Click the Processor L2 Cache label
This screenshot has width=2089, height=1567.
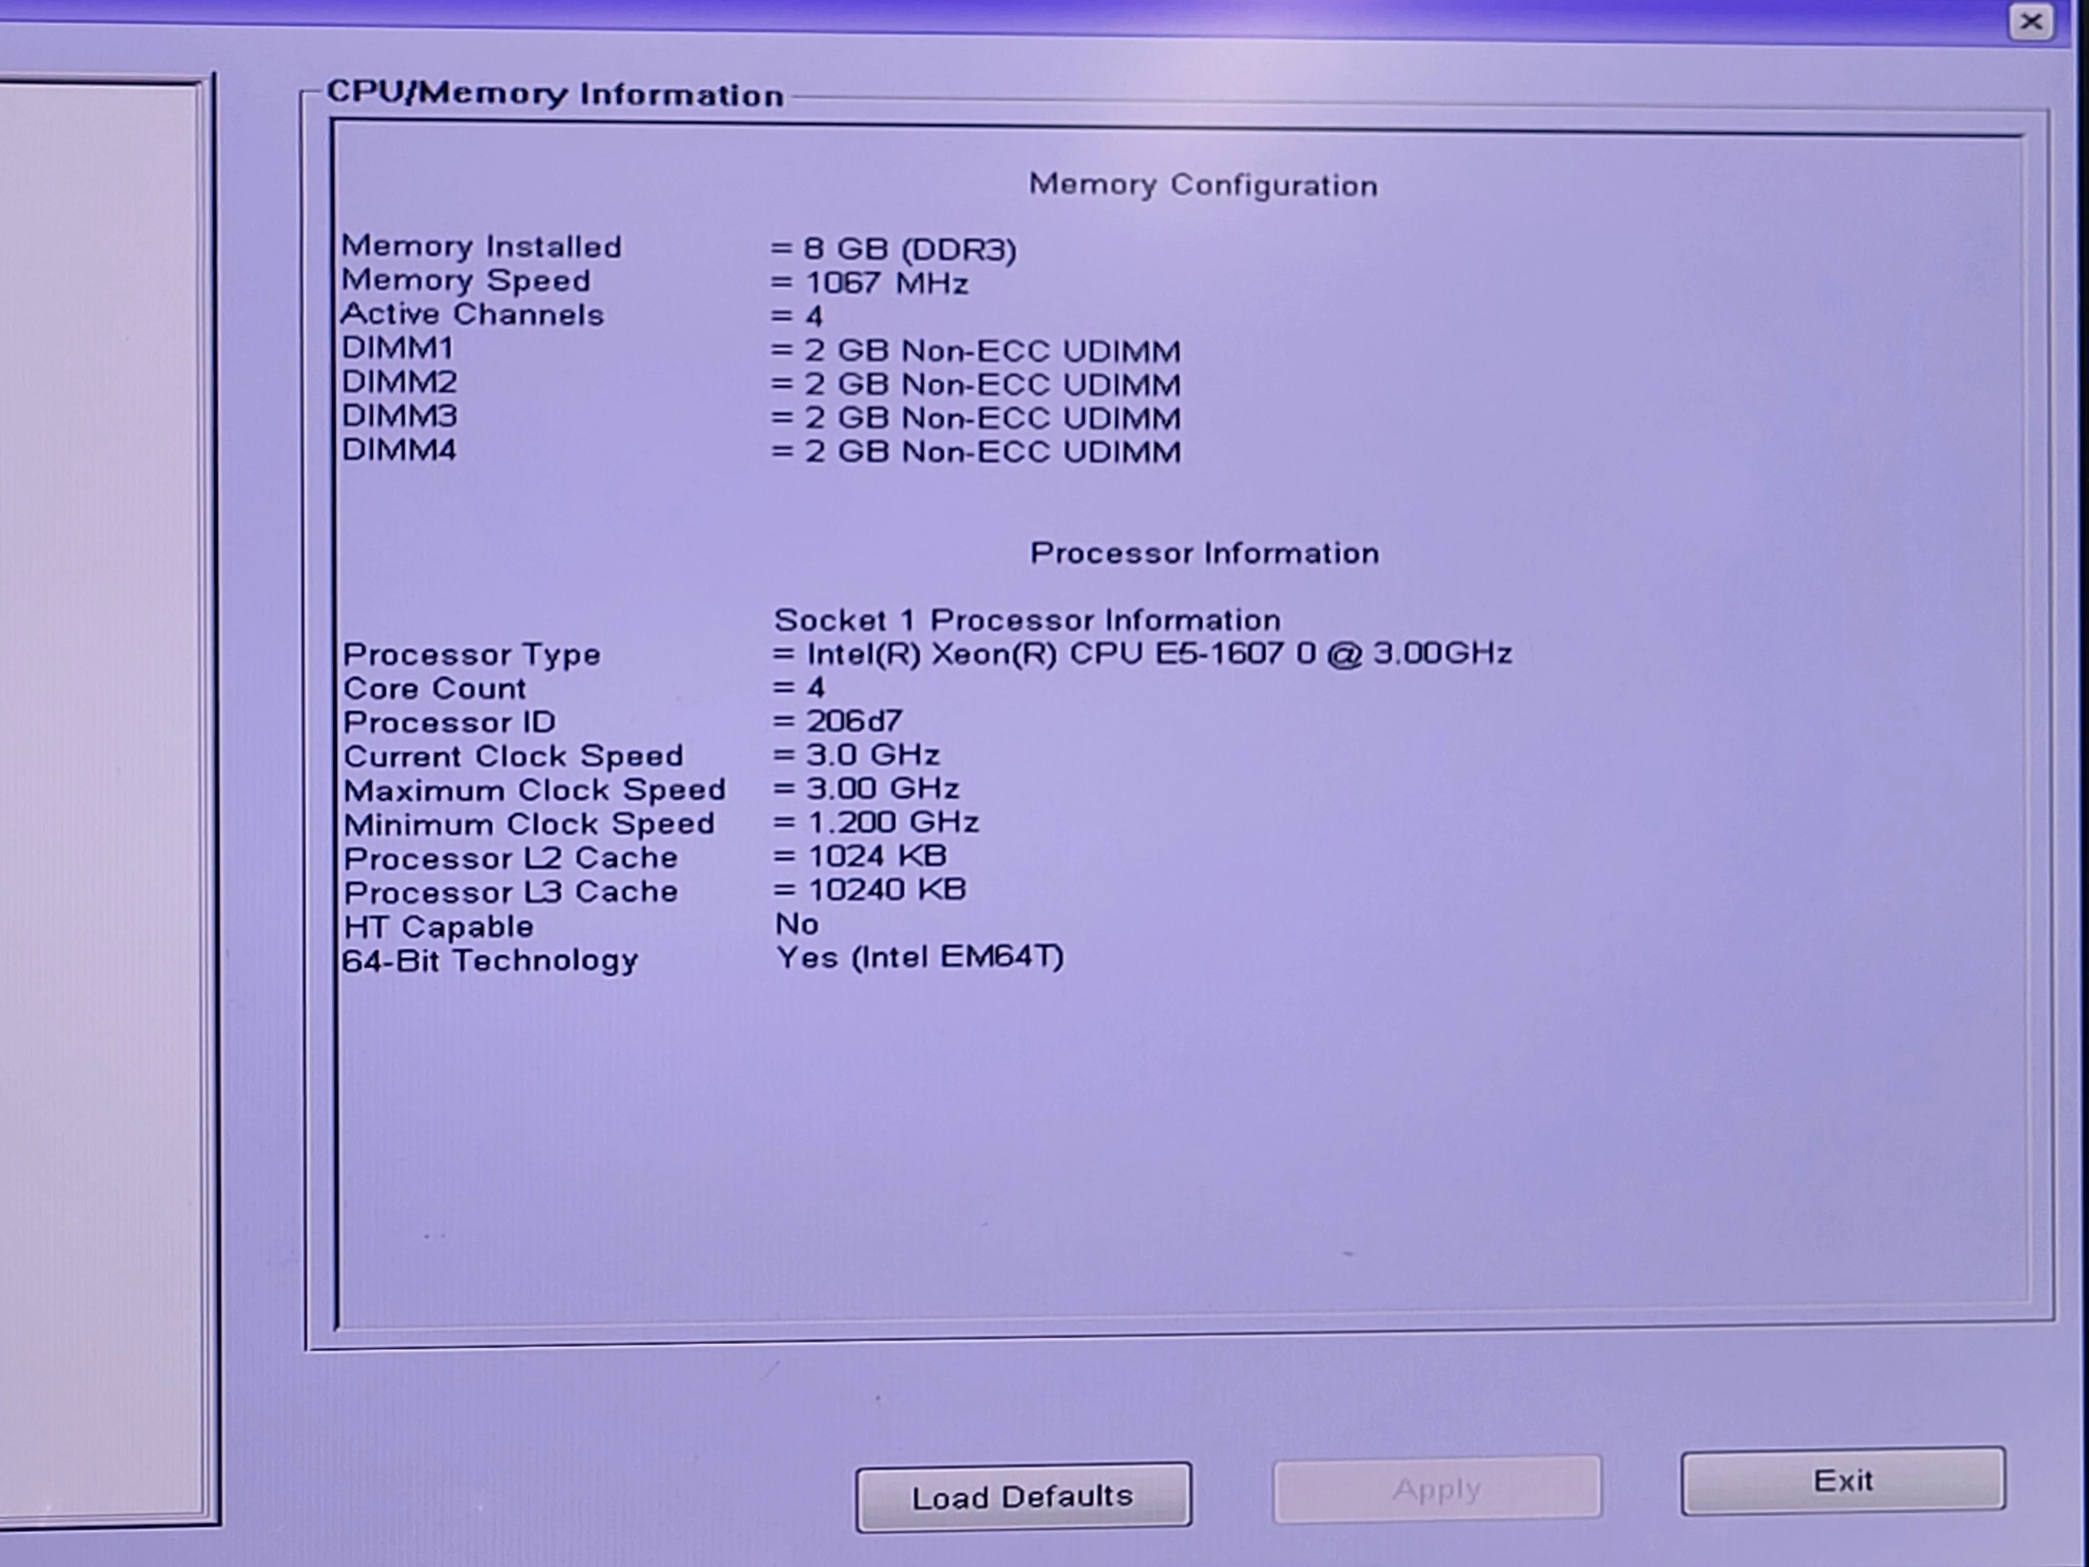coord(510,859)
